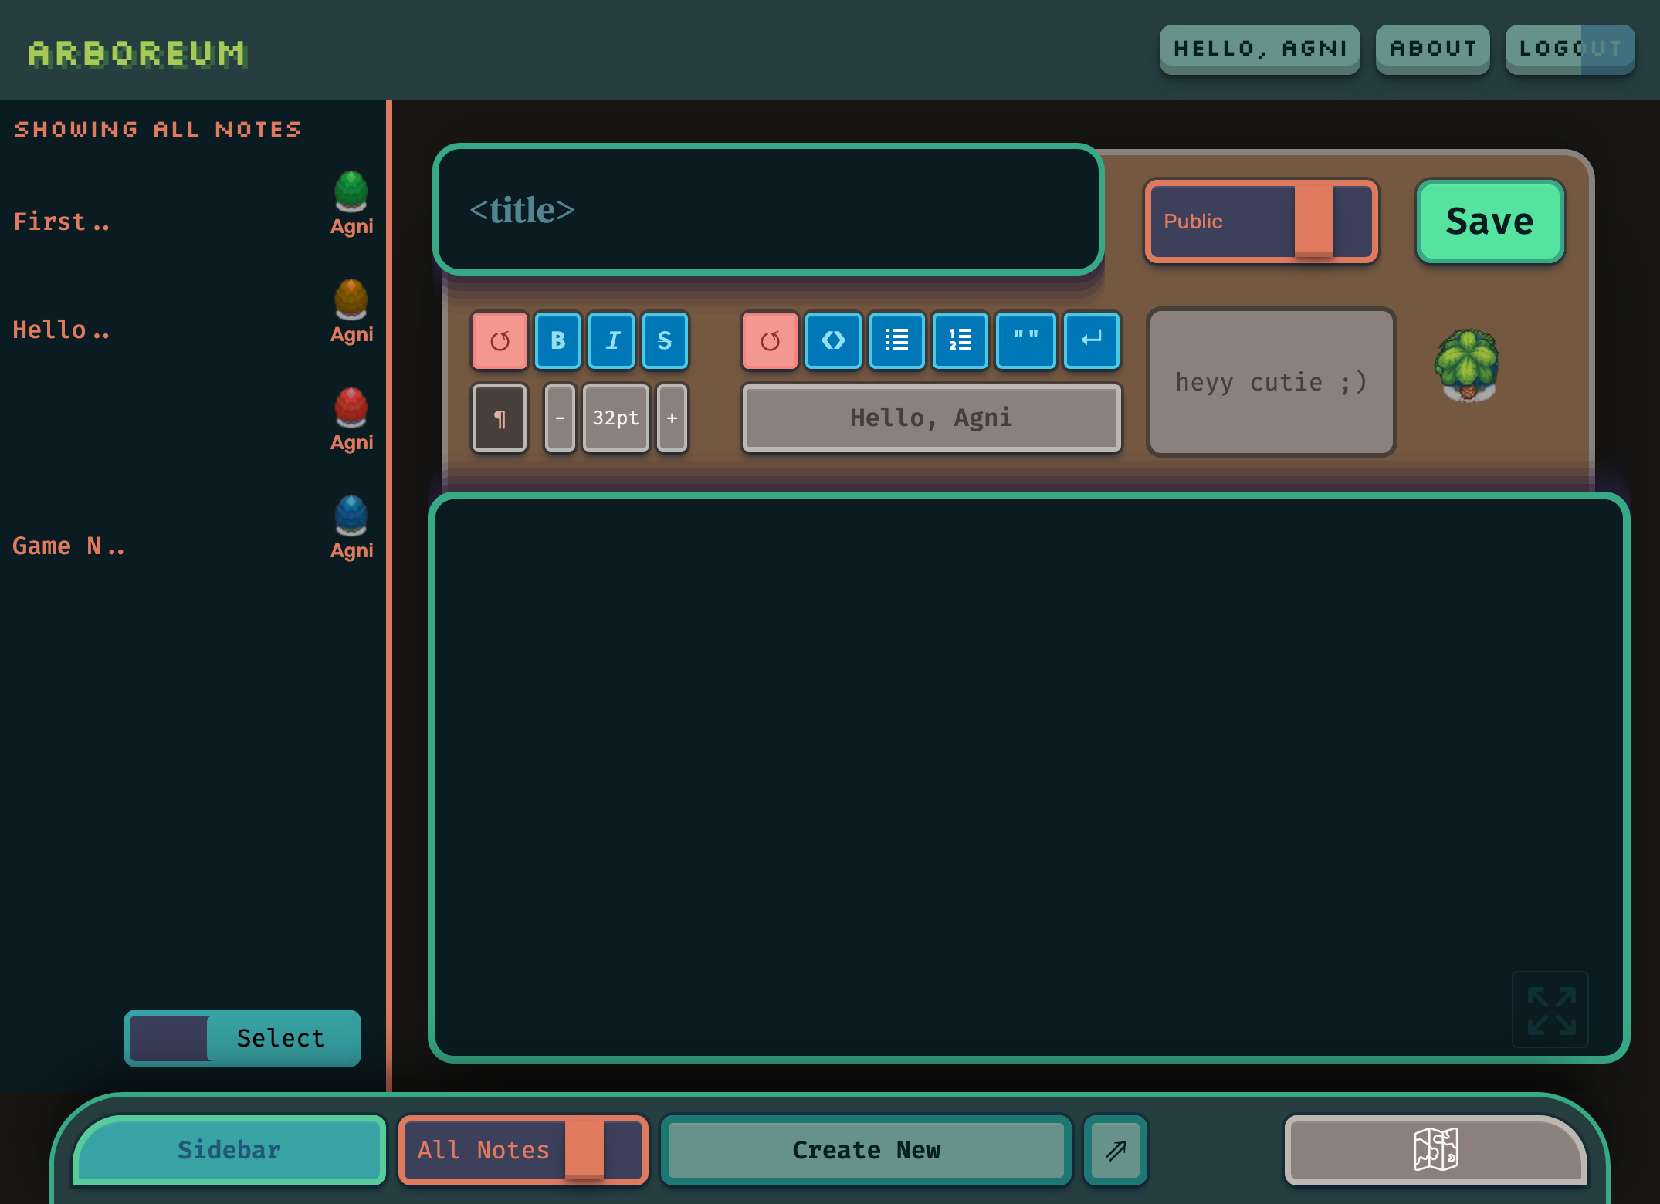1660x1204 pixels.
Task: Toggle the Public visibility switch
Action: pyautogui.click(x=1261, y=222)
